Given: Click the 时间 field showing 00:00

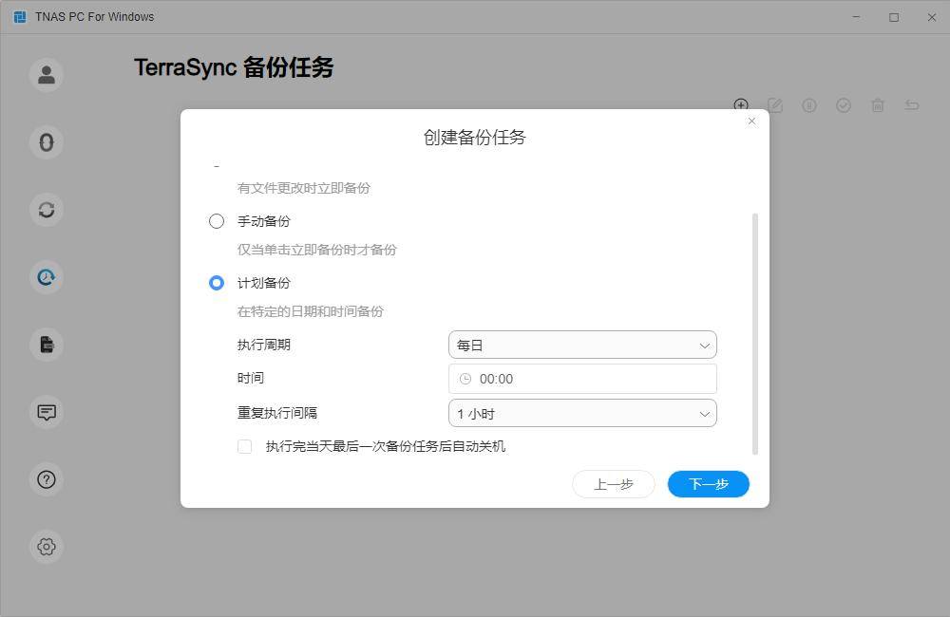Looking at the screenshot, I should pyautogui.click(x=581, y=379).
